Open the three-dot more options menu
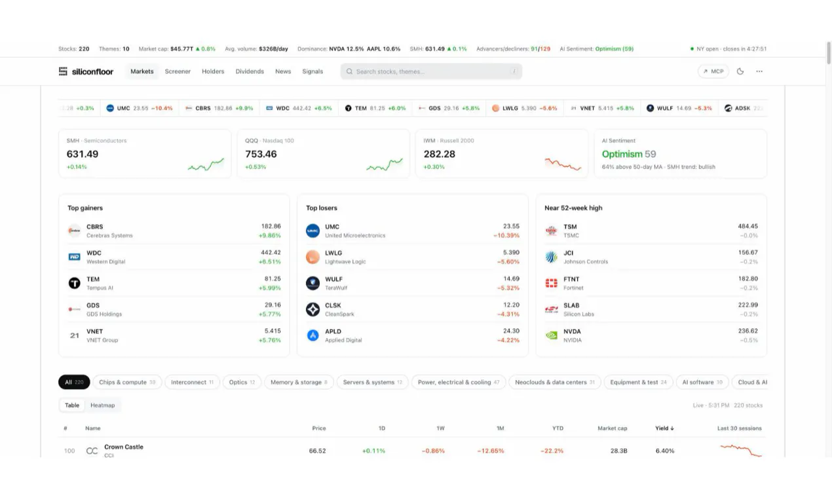Image resolution: width=832 pixels, height=498 pixels. point(759,71)
